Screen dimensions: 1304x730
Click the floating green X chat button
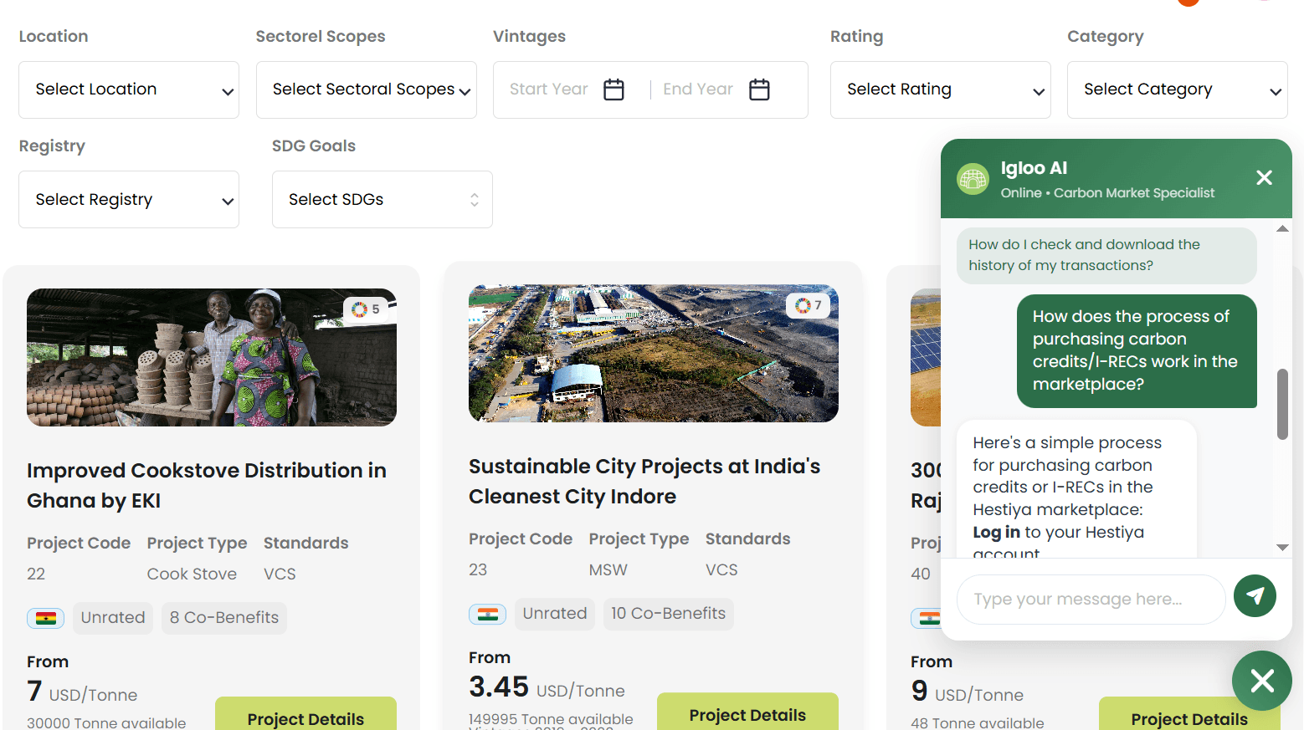pyautogui.click(x=1261, y=681)
